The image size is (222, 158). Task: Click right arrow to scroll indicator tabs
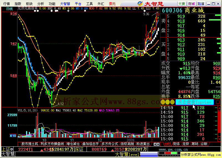(158, 144)
